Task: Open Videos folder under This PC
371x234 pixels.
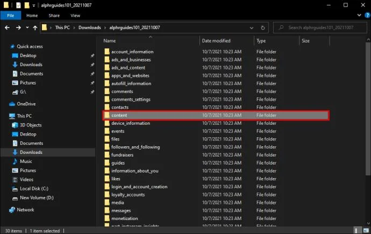Action: coord(26,180)
